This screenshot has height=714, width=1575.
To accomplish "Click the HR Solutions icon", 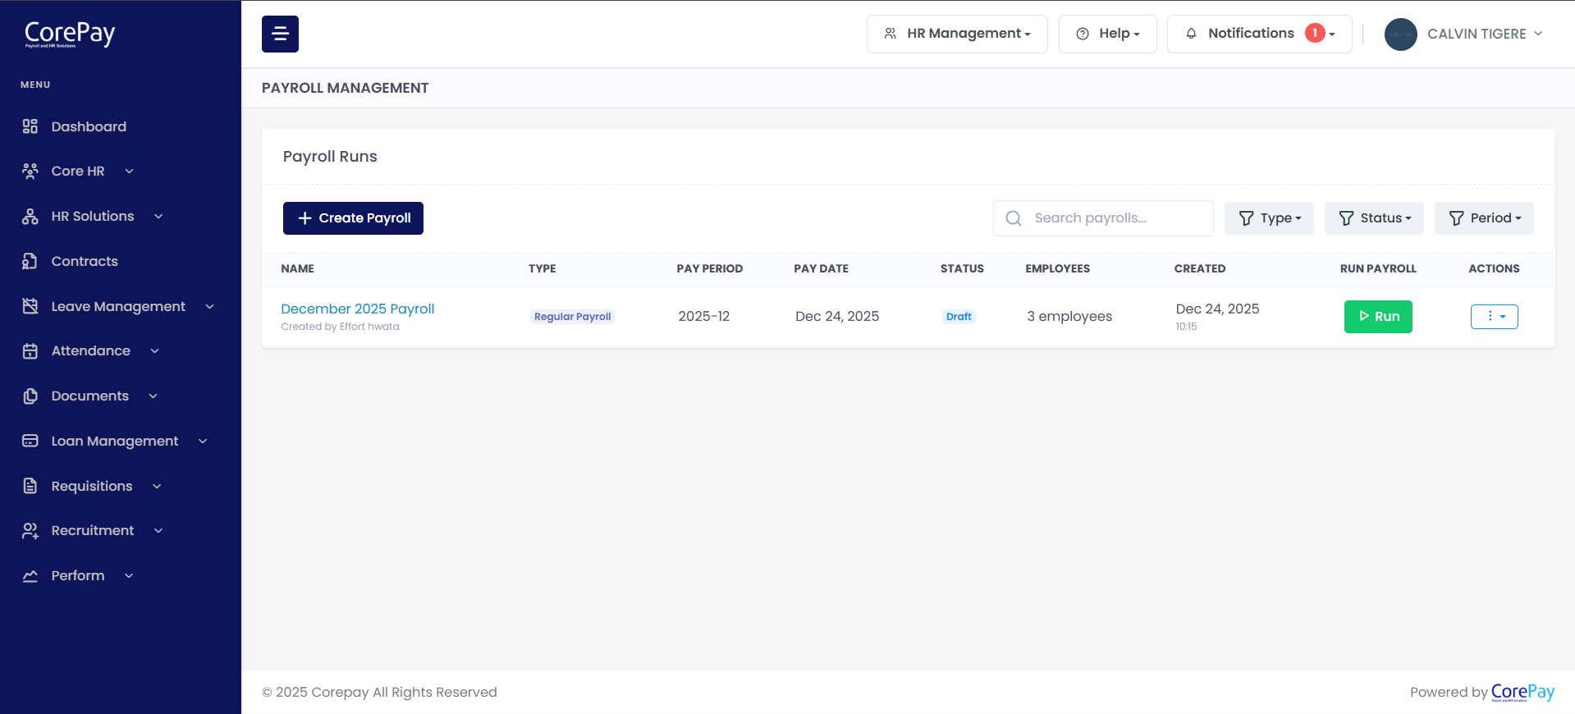I will point(30,216).
